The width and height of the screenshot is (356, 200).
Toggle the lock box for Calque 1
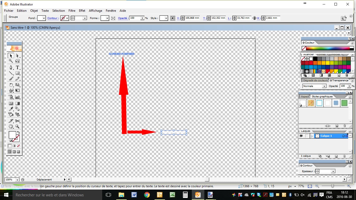pos(307,136)
